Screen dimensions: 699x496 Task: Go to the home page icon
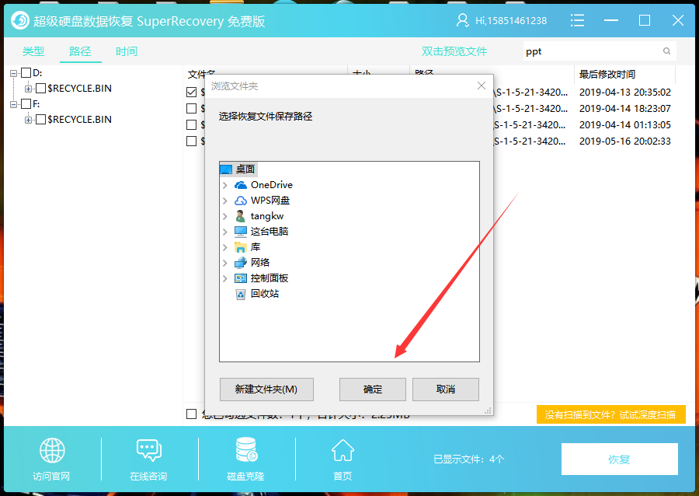point(343,450)
